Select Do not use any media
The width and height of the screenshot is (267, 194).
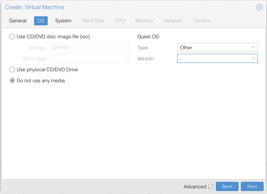click(12, 81)
